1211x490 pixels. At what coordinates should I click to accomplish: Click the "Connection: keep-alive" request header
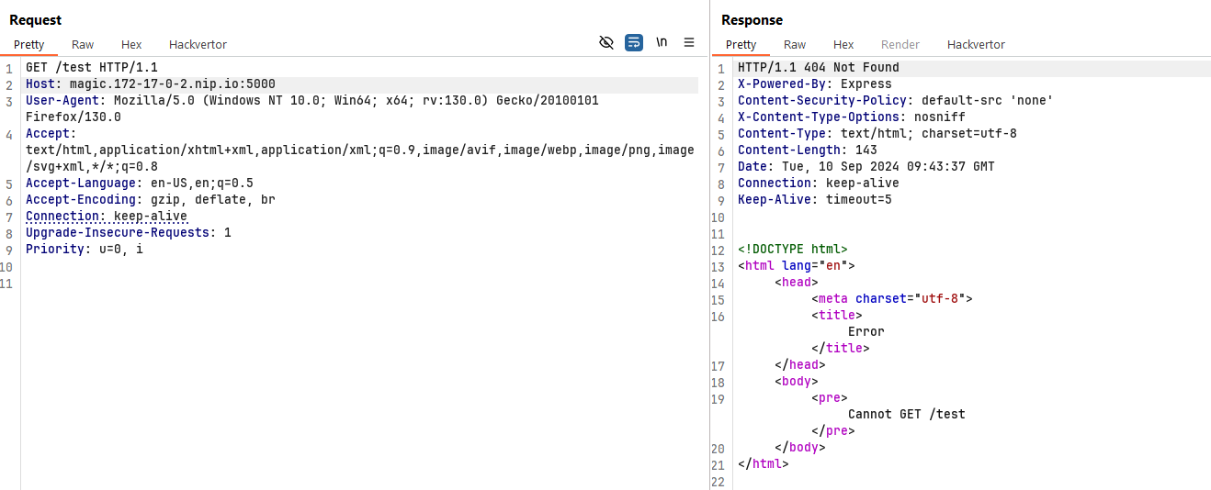coord(107,216)
